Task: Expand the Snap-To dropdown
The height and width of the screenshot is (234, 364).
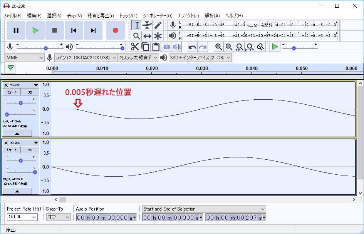Action: click(x=59, y=217)
